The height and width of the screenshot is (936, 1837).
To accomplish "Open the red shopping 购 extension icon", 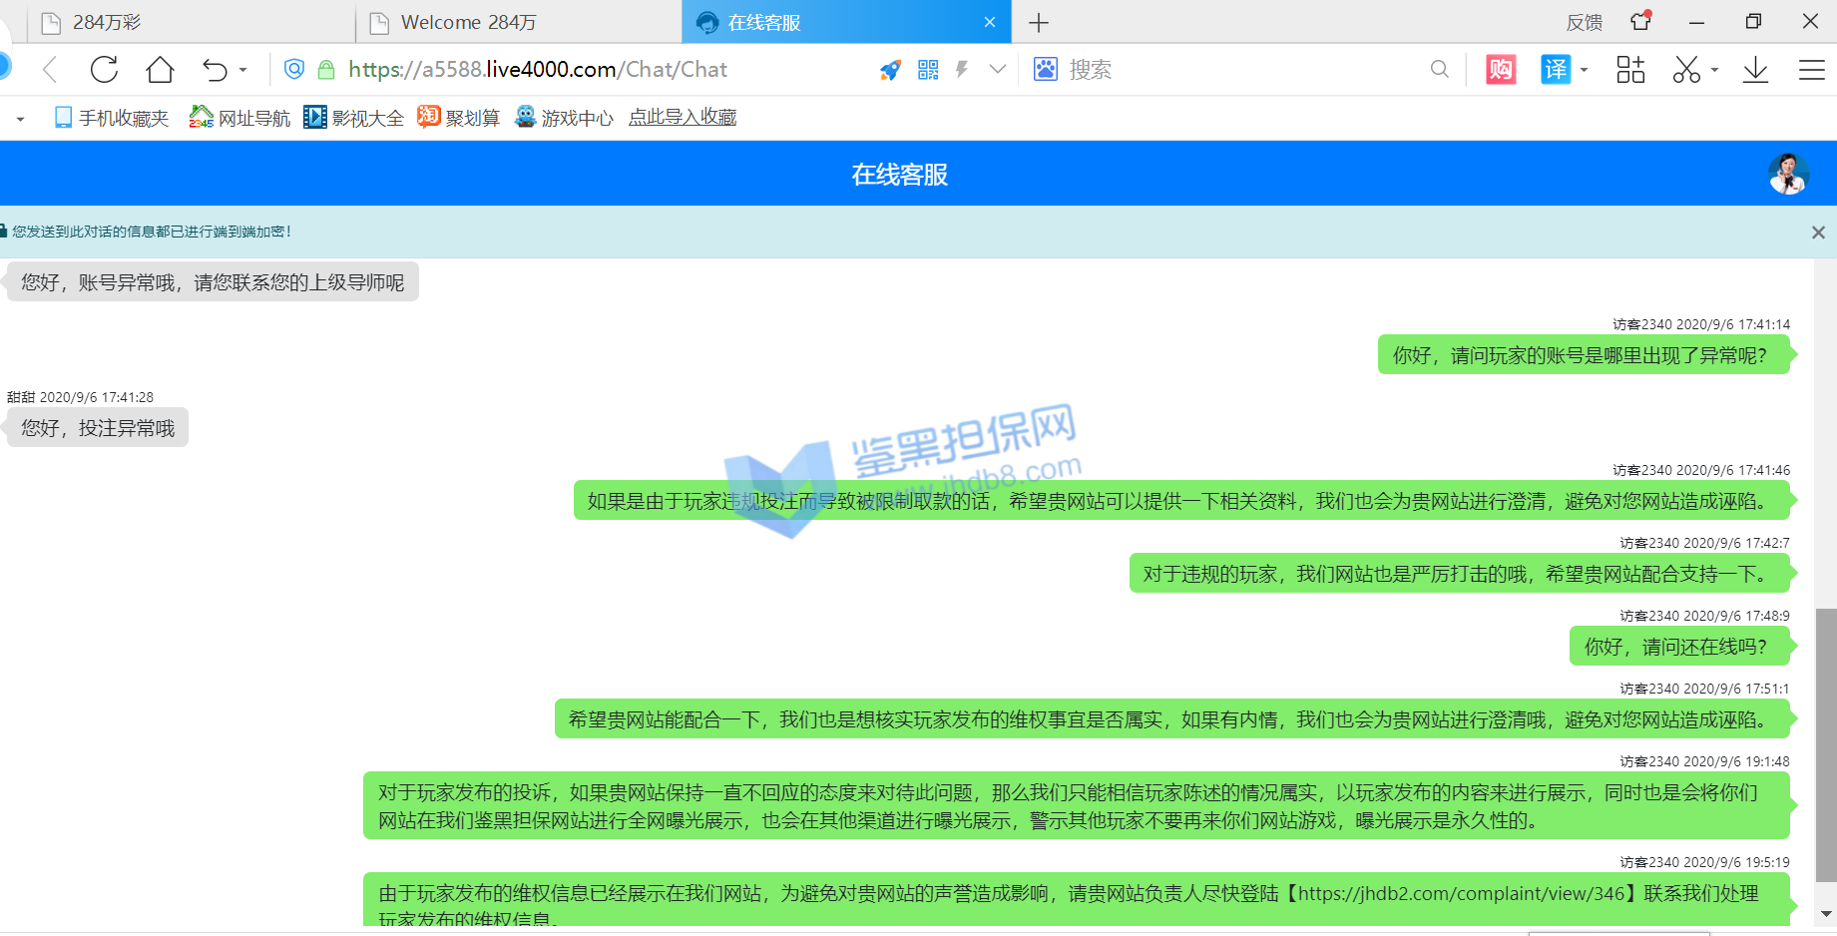I will (x=1500, y=70).
